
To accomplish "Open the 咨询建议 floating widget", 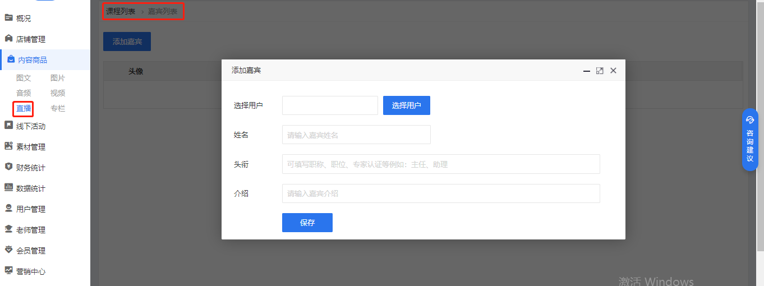I will point(750,140).
